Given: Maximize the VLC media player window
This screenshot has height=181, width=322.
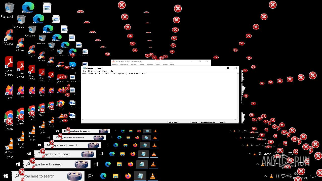Looking at the screenshot, I should pyautogui.click(x=200, y=61).
